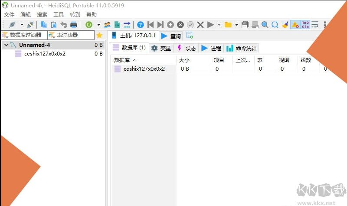The image size is (347, 206).
Task: Jump to last row icon
Action: (x=160, y=25)
